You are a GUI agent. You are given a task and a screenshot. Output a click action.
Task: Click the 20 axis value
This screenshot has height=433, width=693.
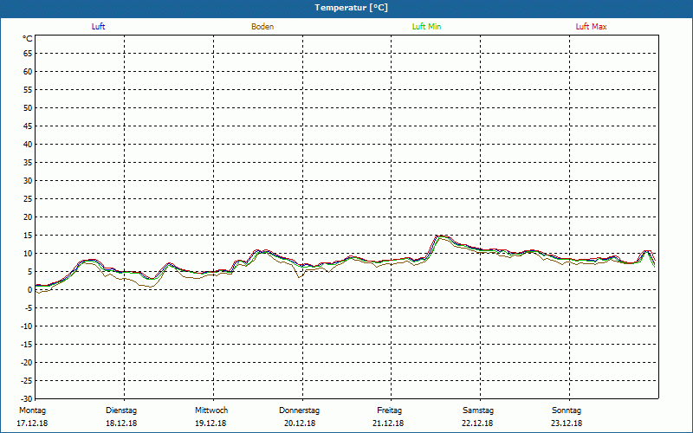click(28, 217)
